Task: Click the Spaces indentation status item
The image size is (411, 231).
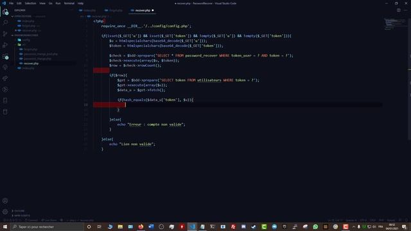Action: [x=351, y=220]
